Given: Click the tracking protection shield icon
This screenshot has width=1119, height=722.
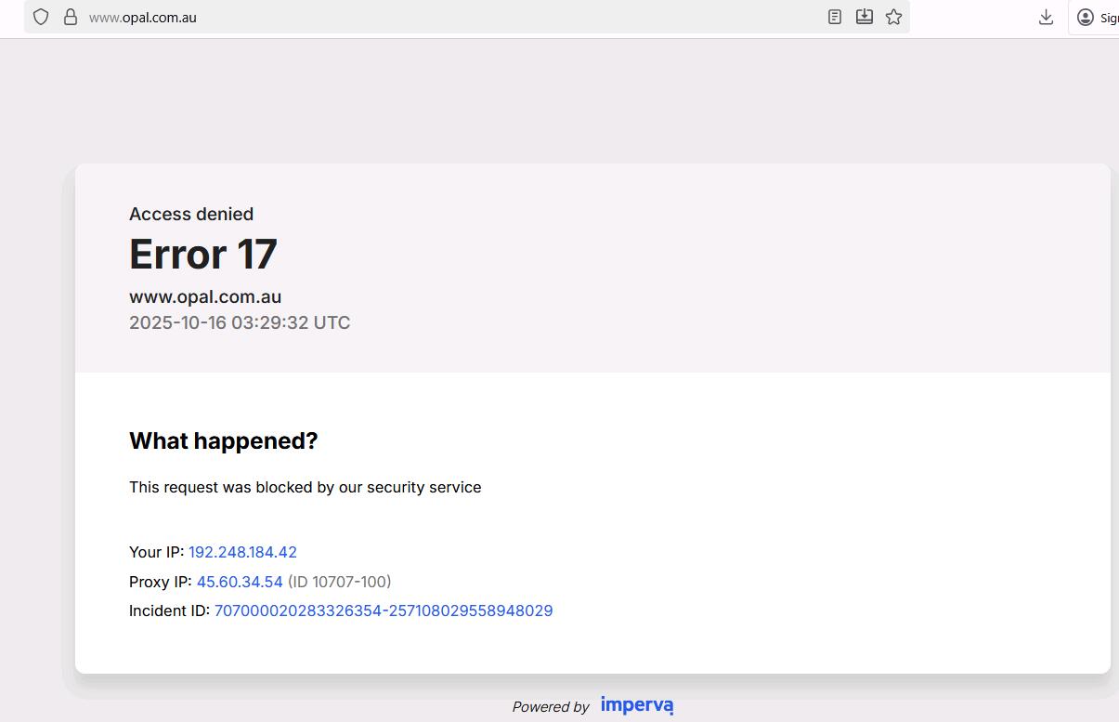Looking at the screenshot, I should [41, 17].
